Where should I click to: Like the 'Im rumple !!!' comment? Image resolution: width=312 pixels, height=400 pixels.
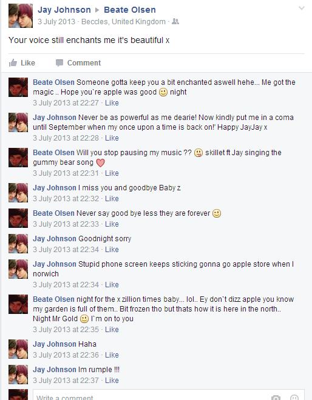[112, 381]
